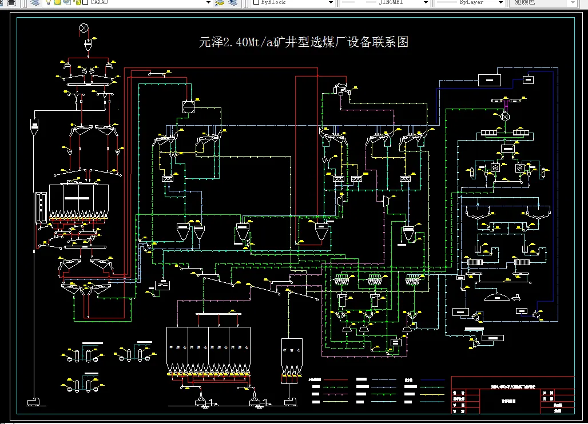588x424 pixels.
Task: Toggle the lightbulb to switch CAXAU layer off
Action: [48, 3]
